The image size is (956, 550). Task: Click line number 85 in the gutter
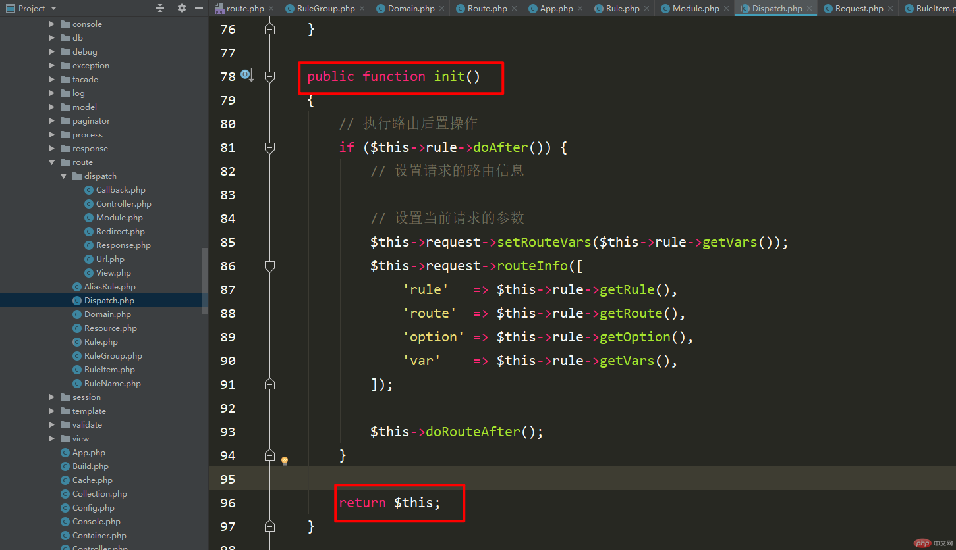228,242
